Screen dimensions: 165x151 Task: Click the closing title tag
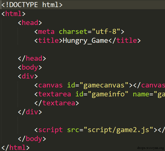(x=125, y=41)
